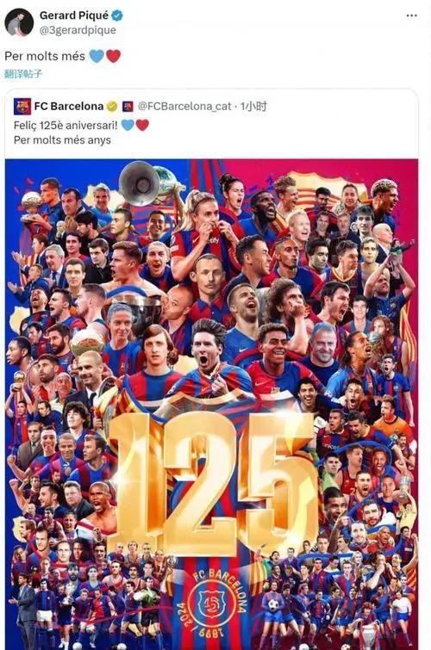Open the 125 anniversary poster image
Screen dimensions: 431x650
pyautogui.click(x=211, y=404)
